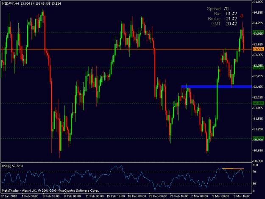Image resolution: width=265 pixels, height=199 pixels.
Task: Click the 9 Mar 16:00 time label
Action: pos(242,196)
